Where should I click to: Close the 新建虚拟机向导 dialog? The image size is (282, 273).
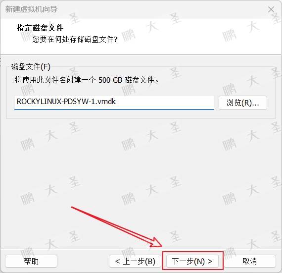tap(271, 9)
